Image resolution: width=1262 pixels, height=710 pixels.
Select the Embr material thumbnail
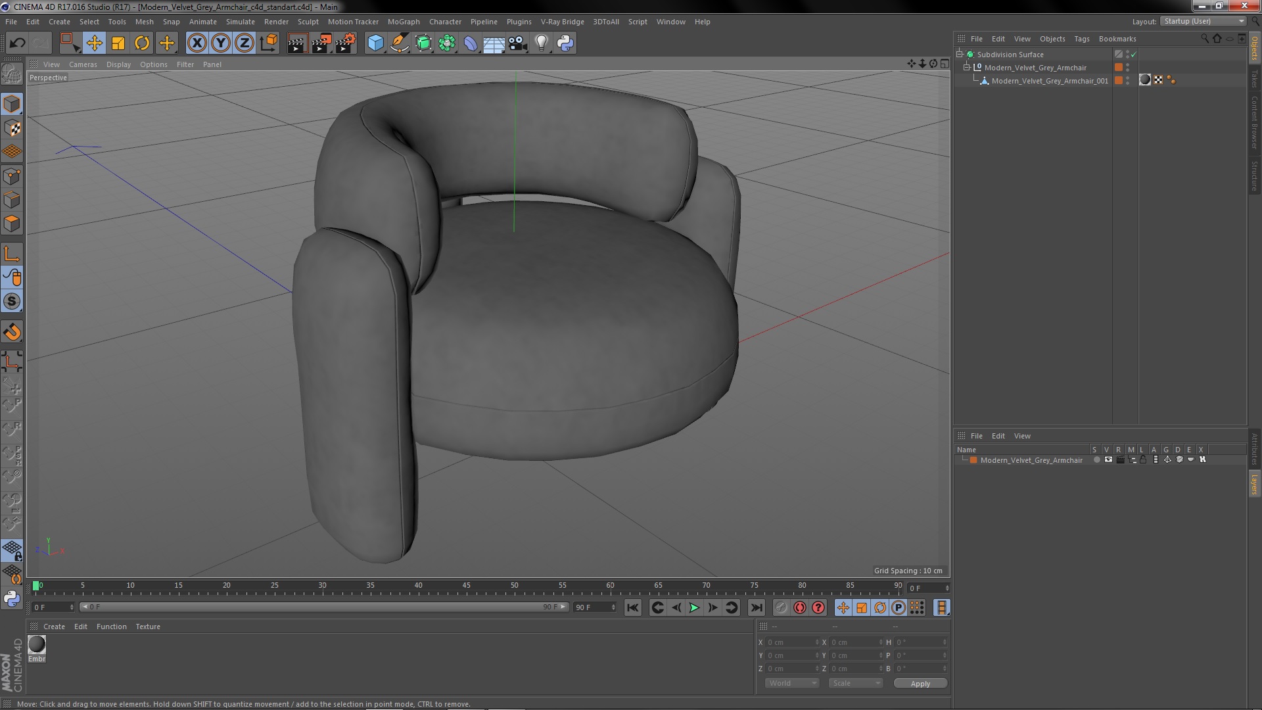pyautogui.click(x=37, y=645)
